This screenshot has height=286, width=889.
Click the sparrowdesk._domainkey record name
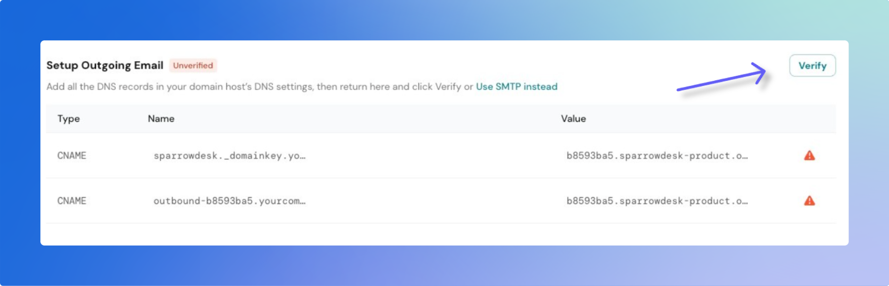point(229,156)
